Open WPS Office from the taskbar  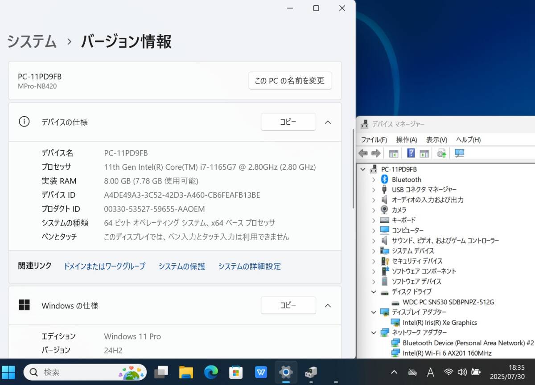pos(261,372)
